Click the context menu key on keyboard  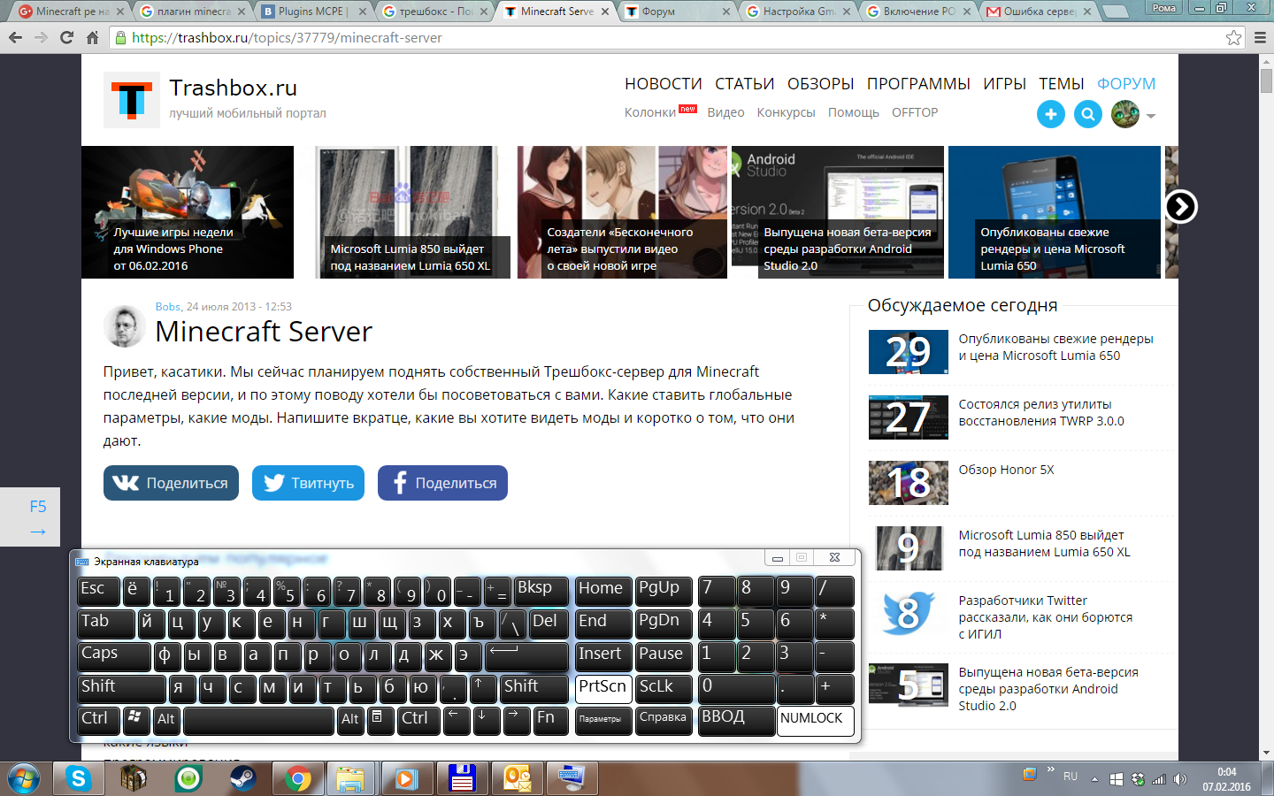380,721
